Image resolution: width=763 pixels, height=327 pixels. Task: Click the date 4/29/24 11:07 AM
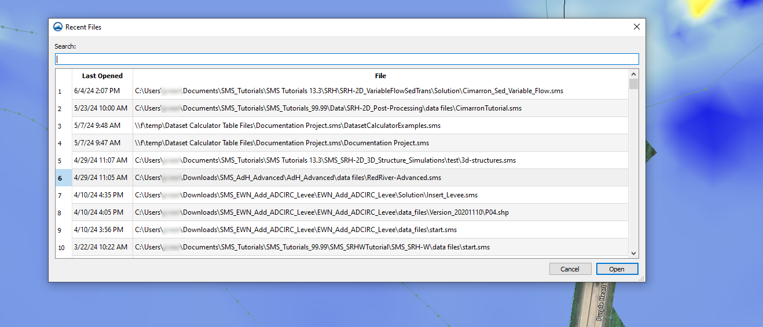[x=101, y=160]
